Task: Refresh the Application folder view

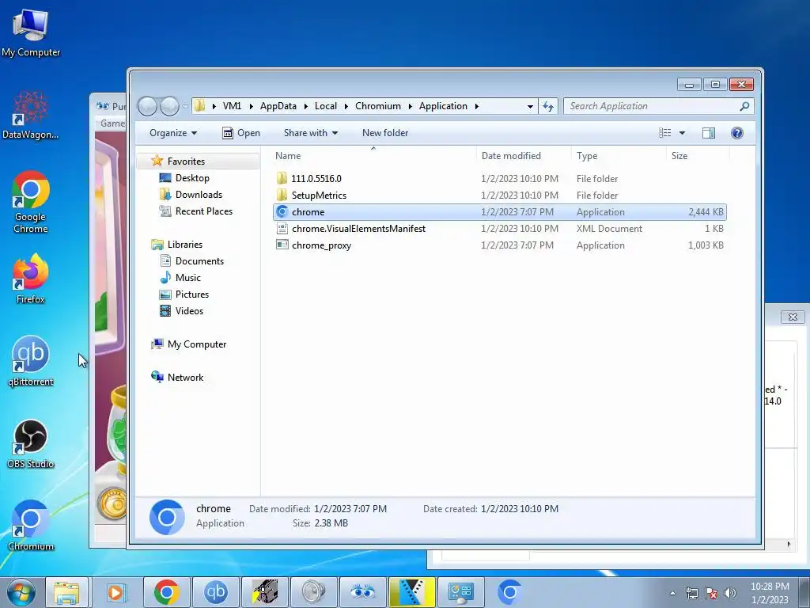Action: pyautogui.click(x=548, y=106)
